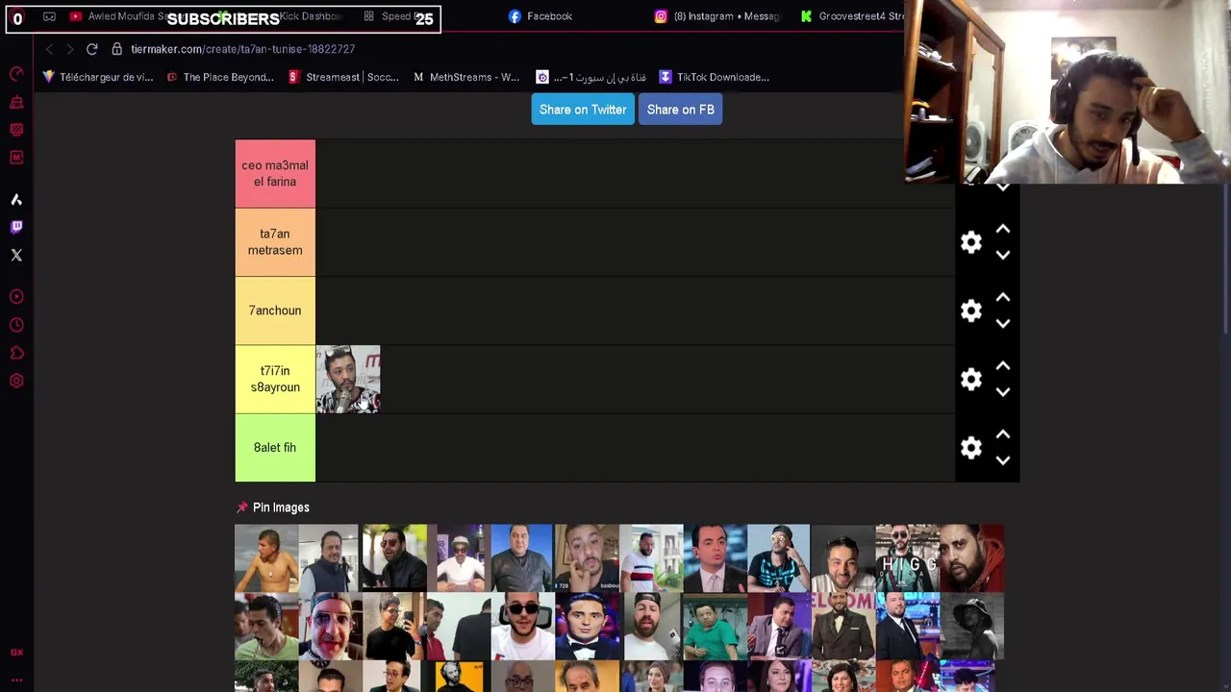The image size is (1231, 692).
Task: Click the light-orange 7anchoun tier label
Action: tap(275, 310)
